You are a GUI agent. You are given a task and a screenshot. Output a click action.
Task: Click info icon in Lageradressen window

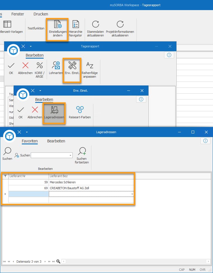pyautogui.click(x=205, y=141)
